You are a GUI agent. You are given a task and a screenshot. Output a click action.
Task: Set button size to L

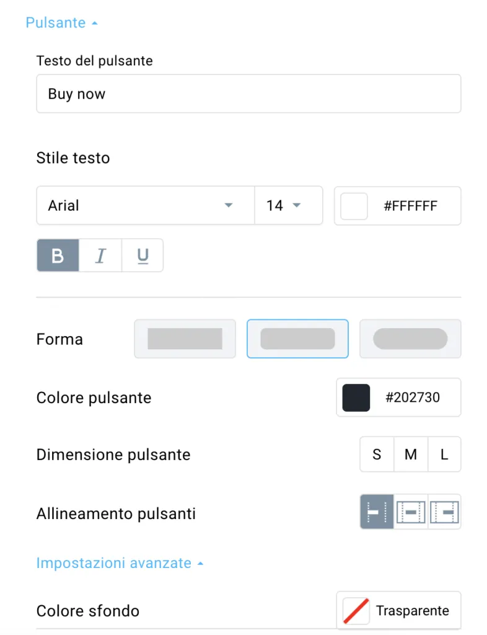[444, 455]
